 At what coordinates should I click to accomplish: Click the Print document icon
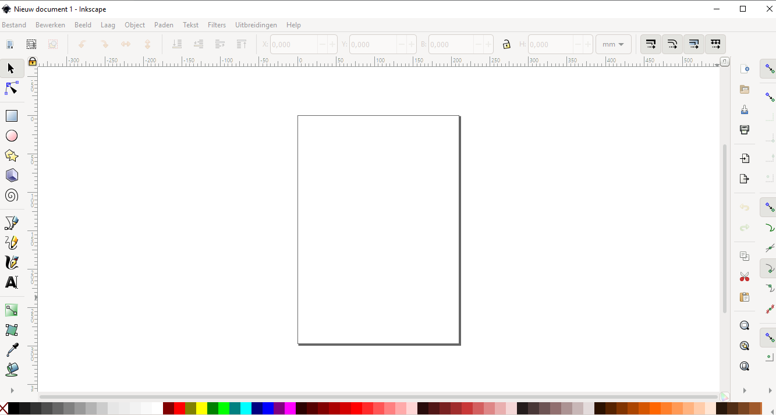[744, 129]
